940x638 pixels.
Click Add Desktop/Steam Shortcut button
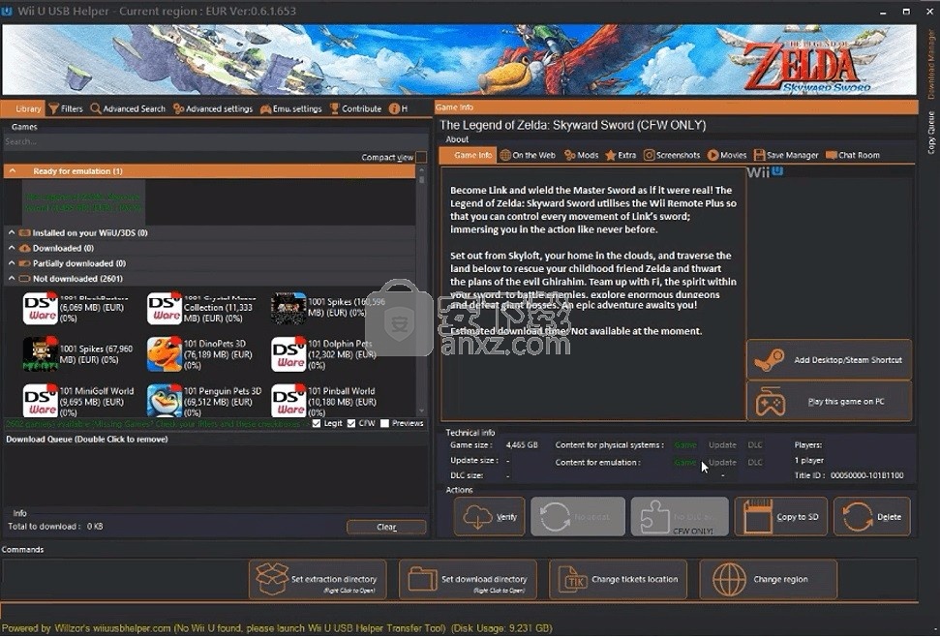pos(829,360)
